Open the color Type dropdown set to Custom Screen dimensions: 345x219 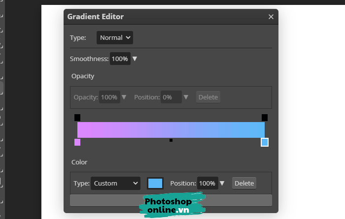click(116, 184)
